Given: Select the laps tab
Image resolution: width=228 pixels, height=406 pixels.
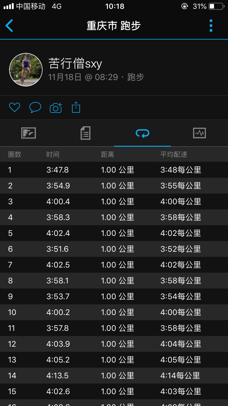Looking at the screenshot, I should (x=142, y=133).
